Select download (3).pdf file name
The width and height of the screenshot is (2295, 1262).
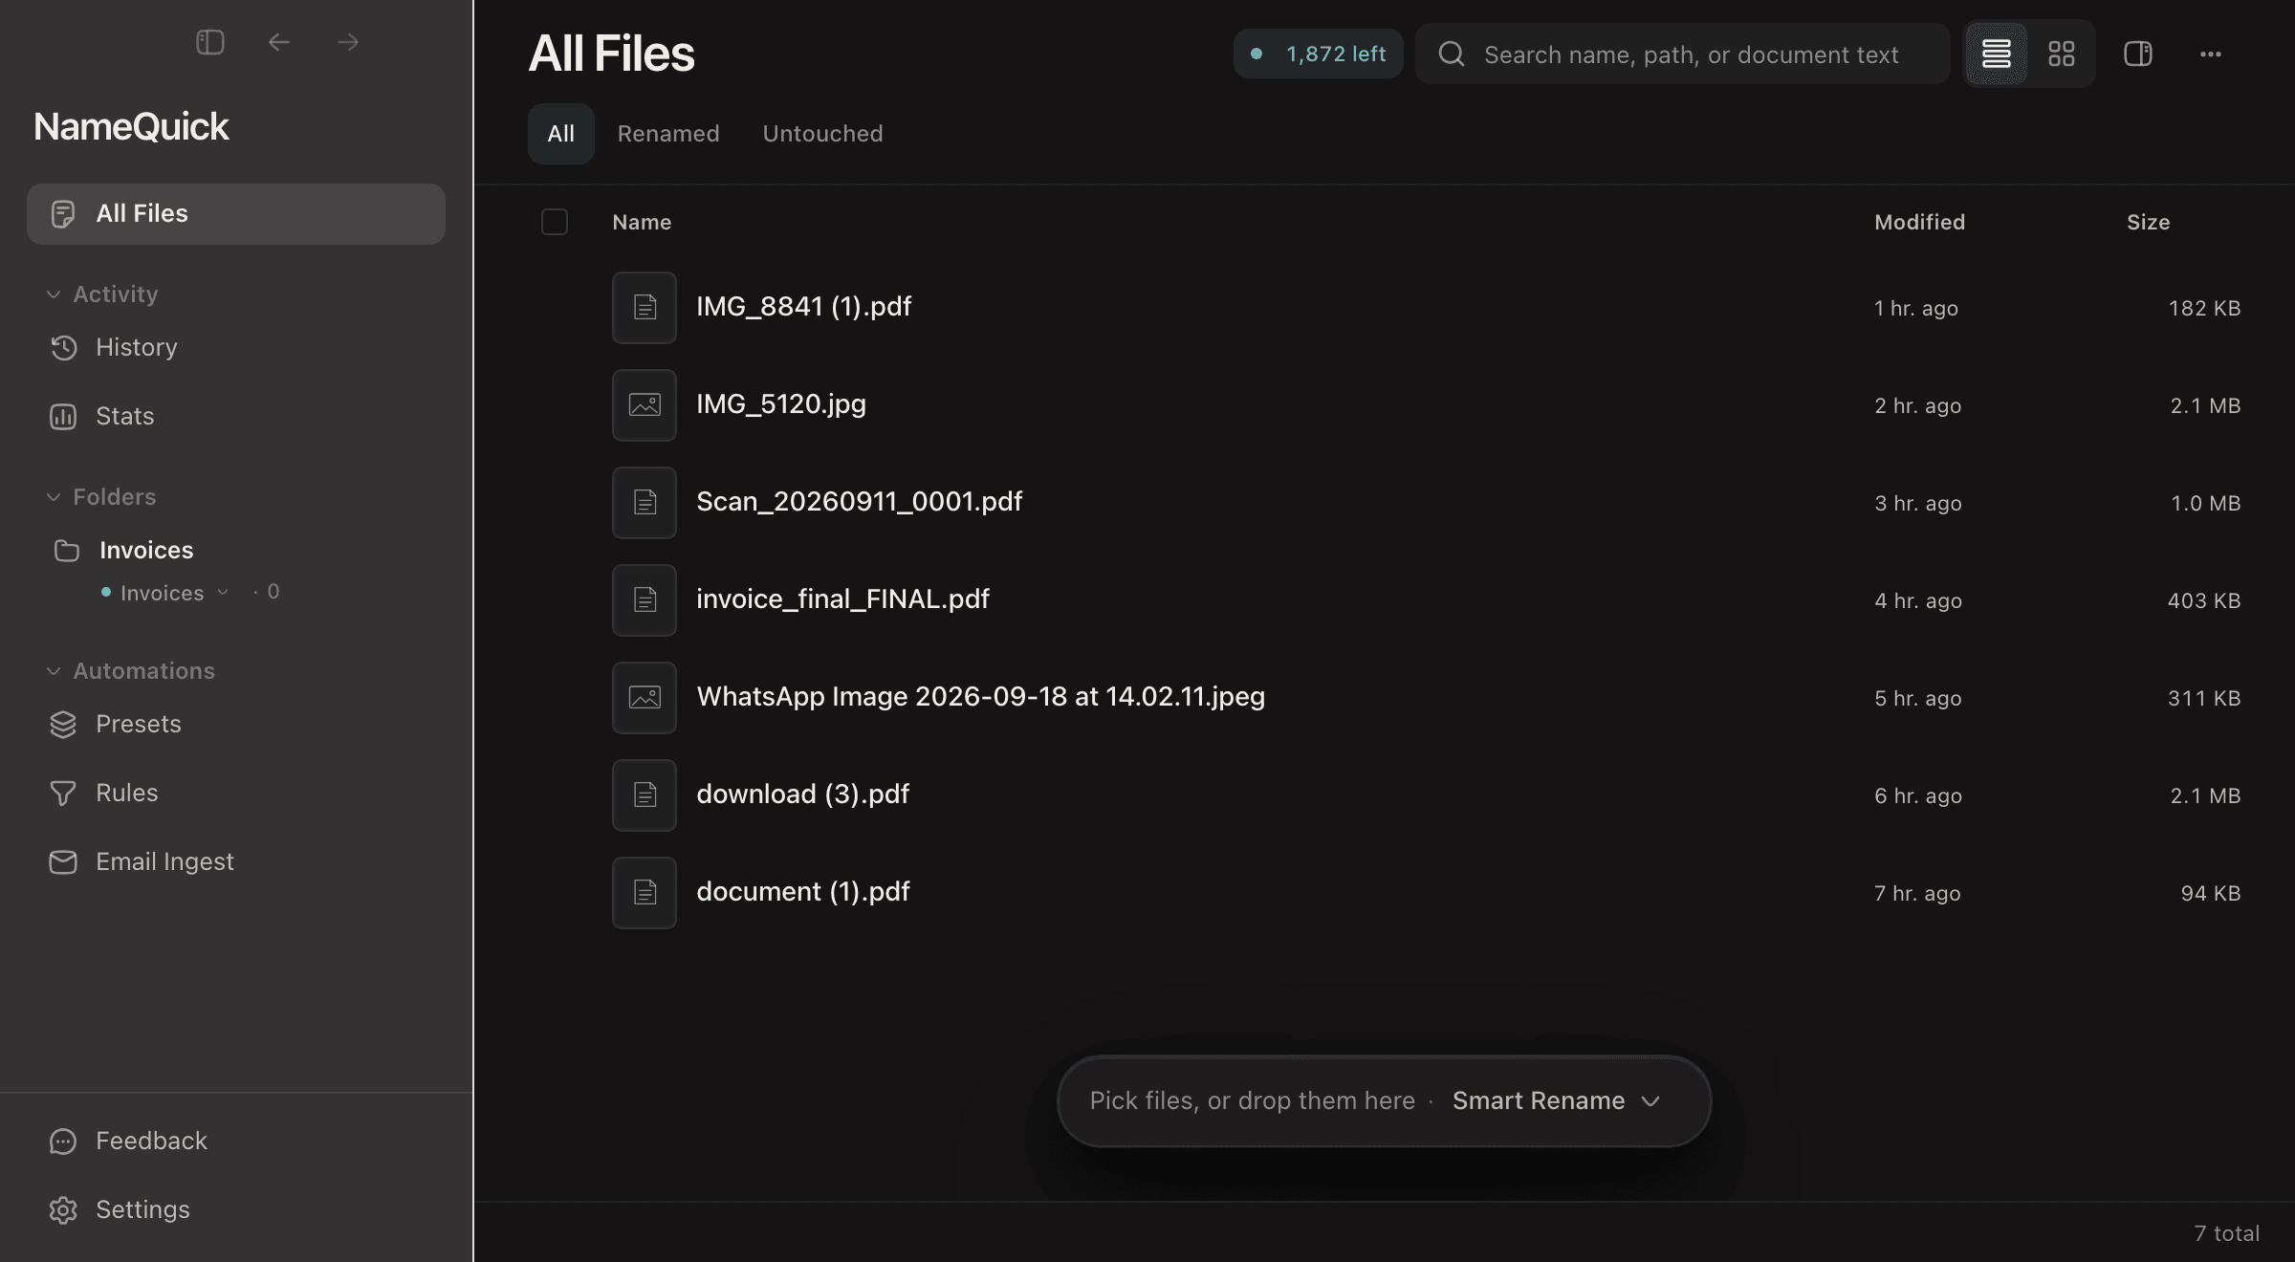pyautogui.click(x=802, y=794)
